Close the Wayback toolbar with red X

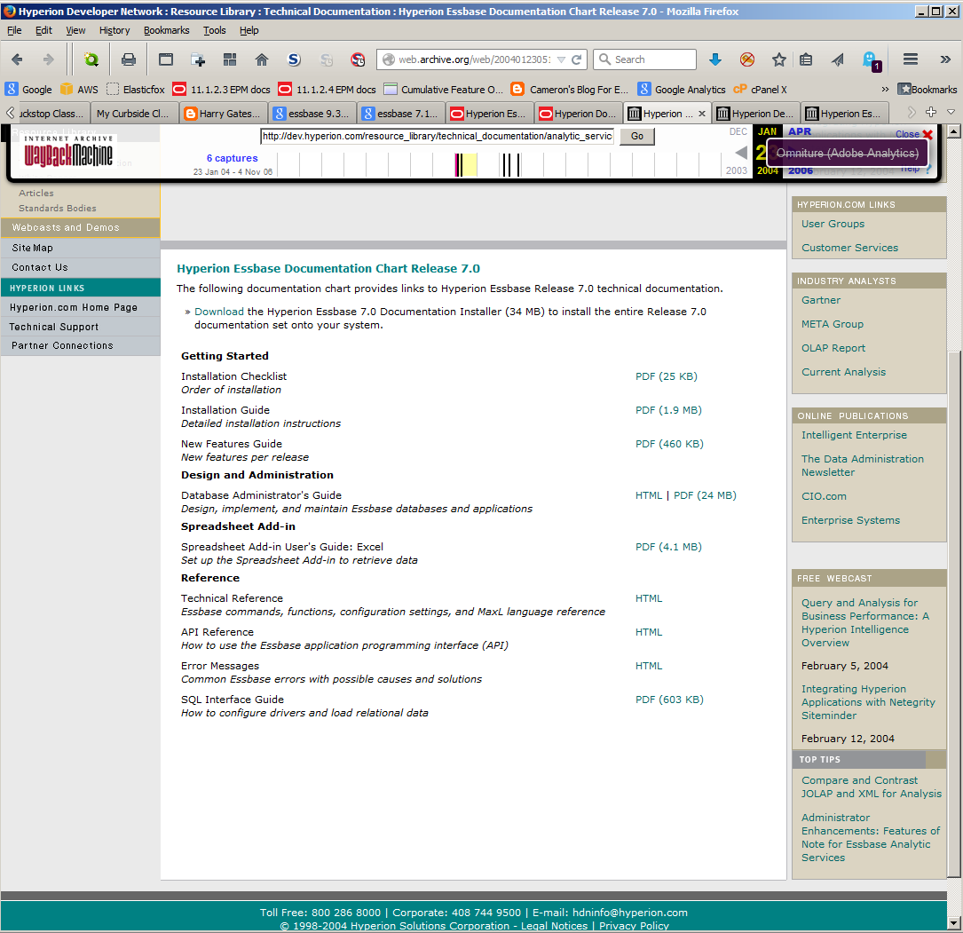coord(927,135)
